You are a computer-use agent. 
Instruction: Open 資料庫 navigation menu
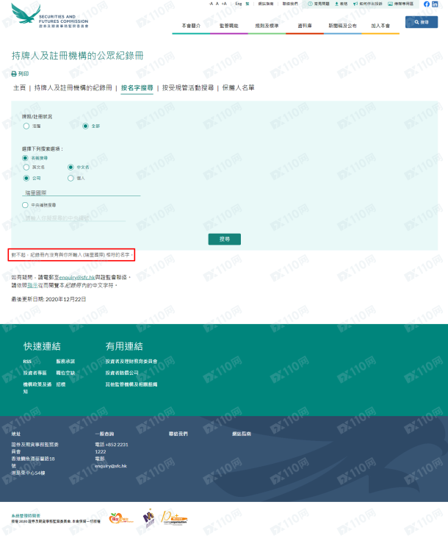click(x=305, y=26)
